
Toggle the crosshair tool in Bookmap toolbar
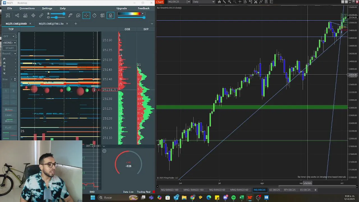[x=86, y=15]
